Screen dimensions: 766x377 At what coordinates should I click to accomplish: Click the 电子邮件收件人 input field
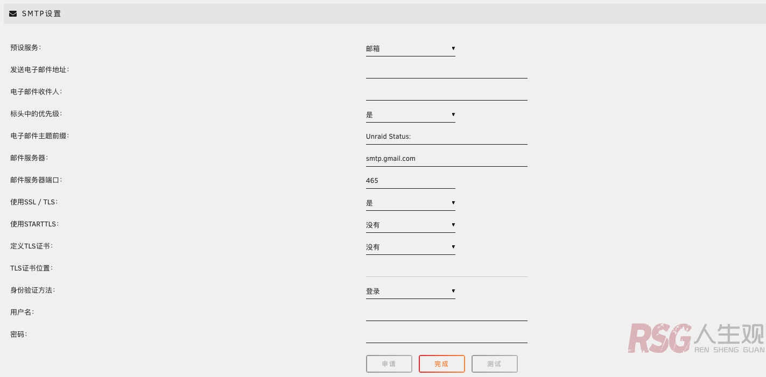(x=447, y=93)
